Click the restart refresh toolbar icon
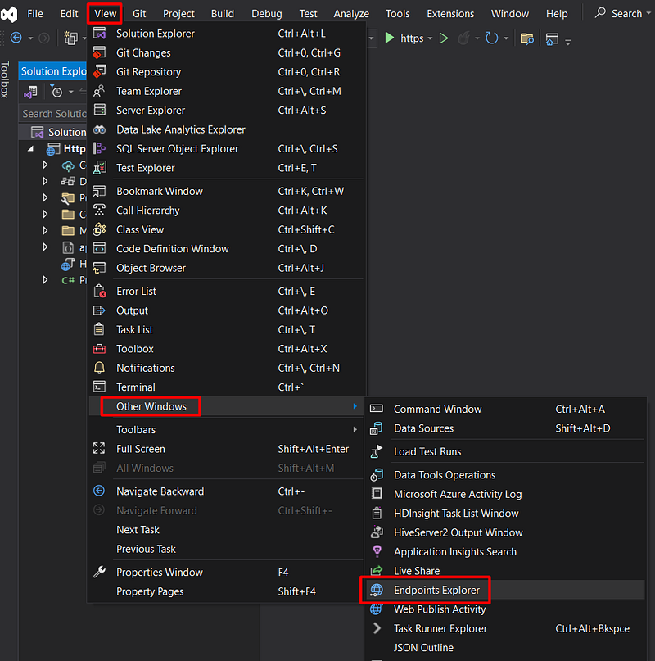 tap(491, 38)
